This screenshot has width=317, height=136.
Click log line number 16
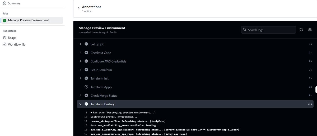[x=86, y=130]
